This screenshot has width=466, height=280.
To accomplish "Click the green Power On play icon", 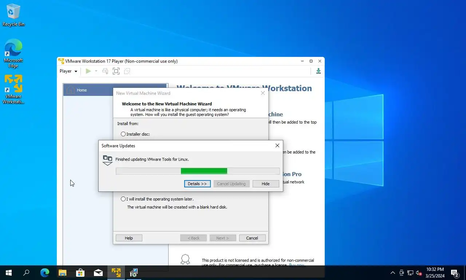I will tap(88, 71).
